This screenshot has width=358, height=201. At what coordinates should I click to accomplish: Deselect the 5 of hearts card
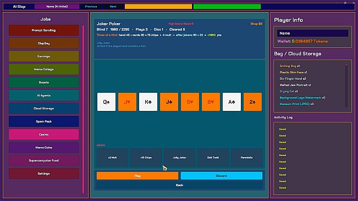pyautogui.click(x=190, y=102)
